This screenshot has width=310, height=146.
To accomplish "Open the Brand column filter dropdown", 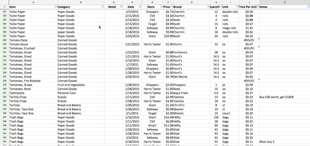I will point(208,7).
